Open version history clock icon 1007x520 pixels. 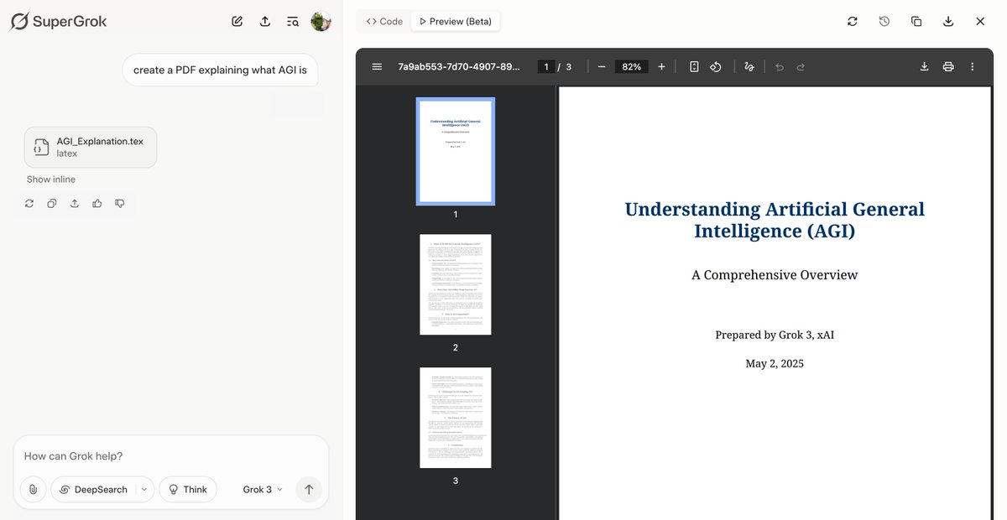(884, 21)
